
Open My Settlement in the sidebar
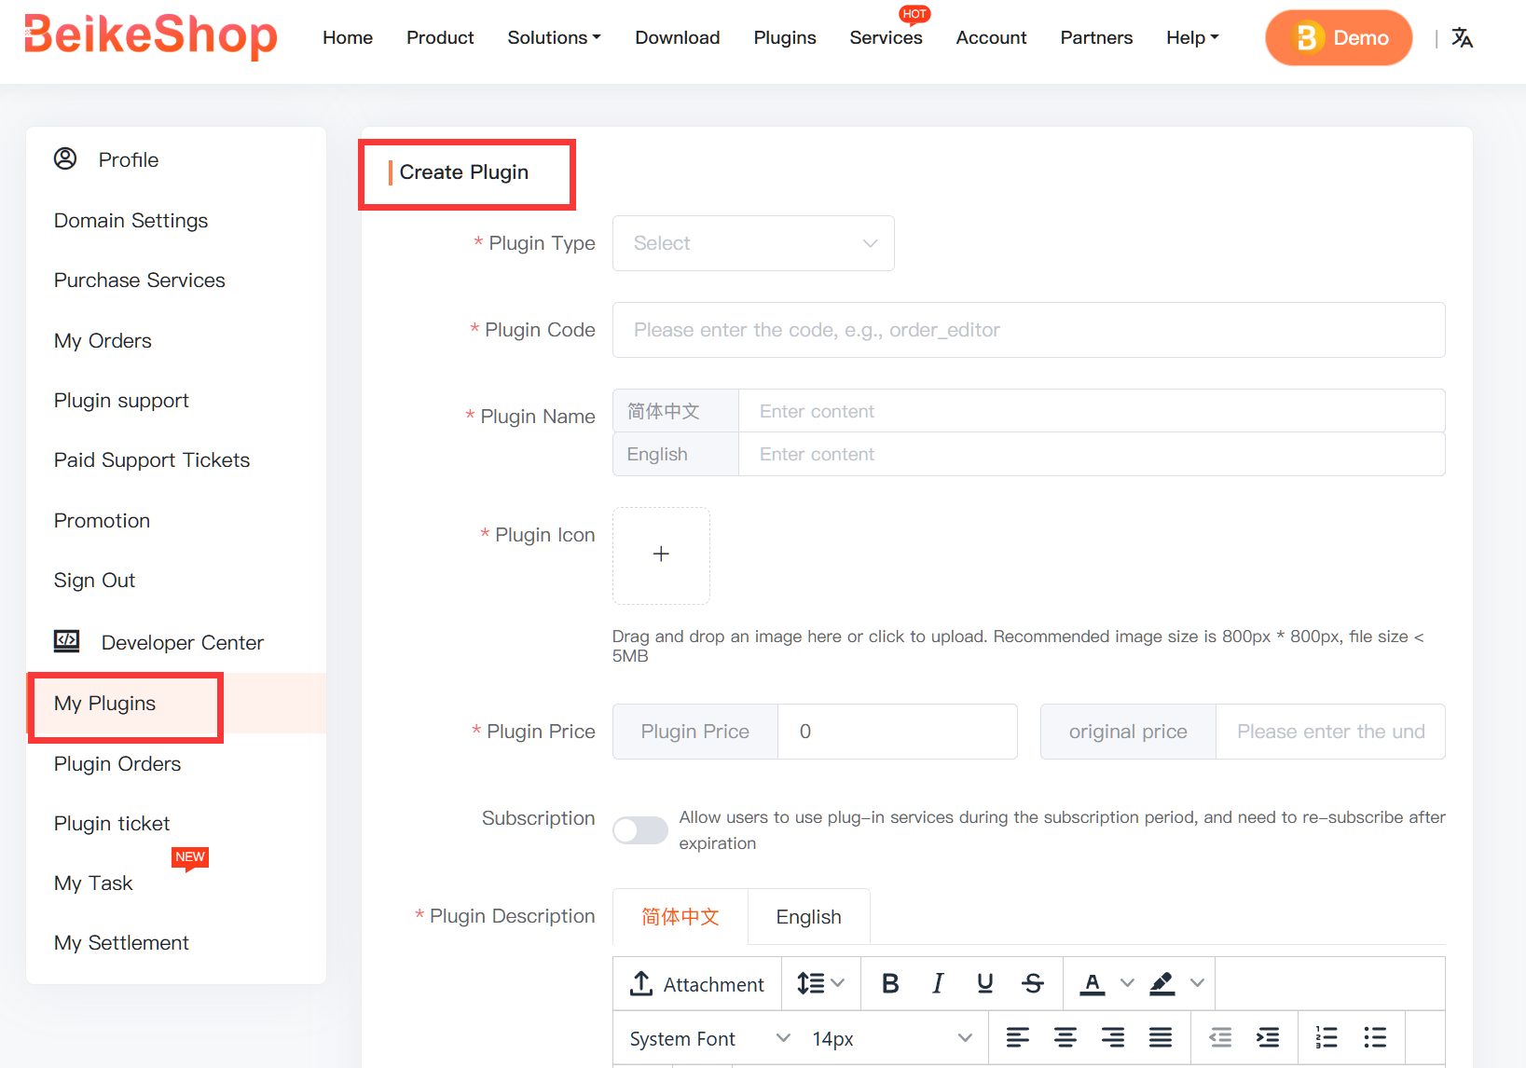(121, 943)
